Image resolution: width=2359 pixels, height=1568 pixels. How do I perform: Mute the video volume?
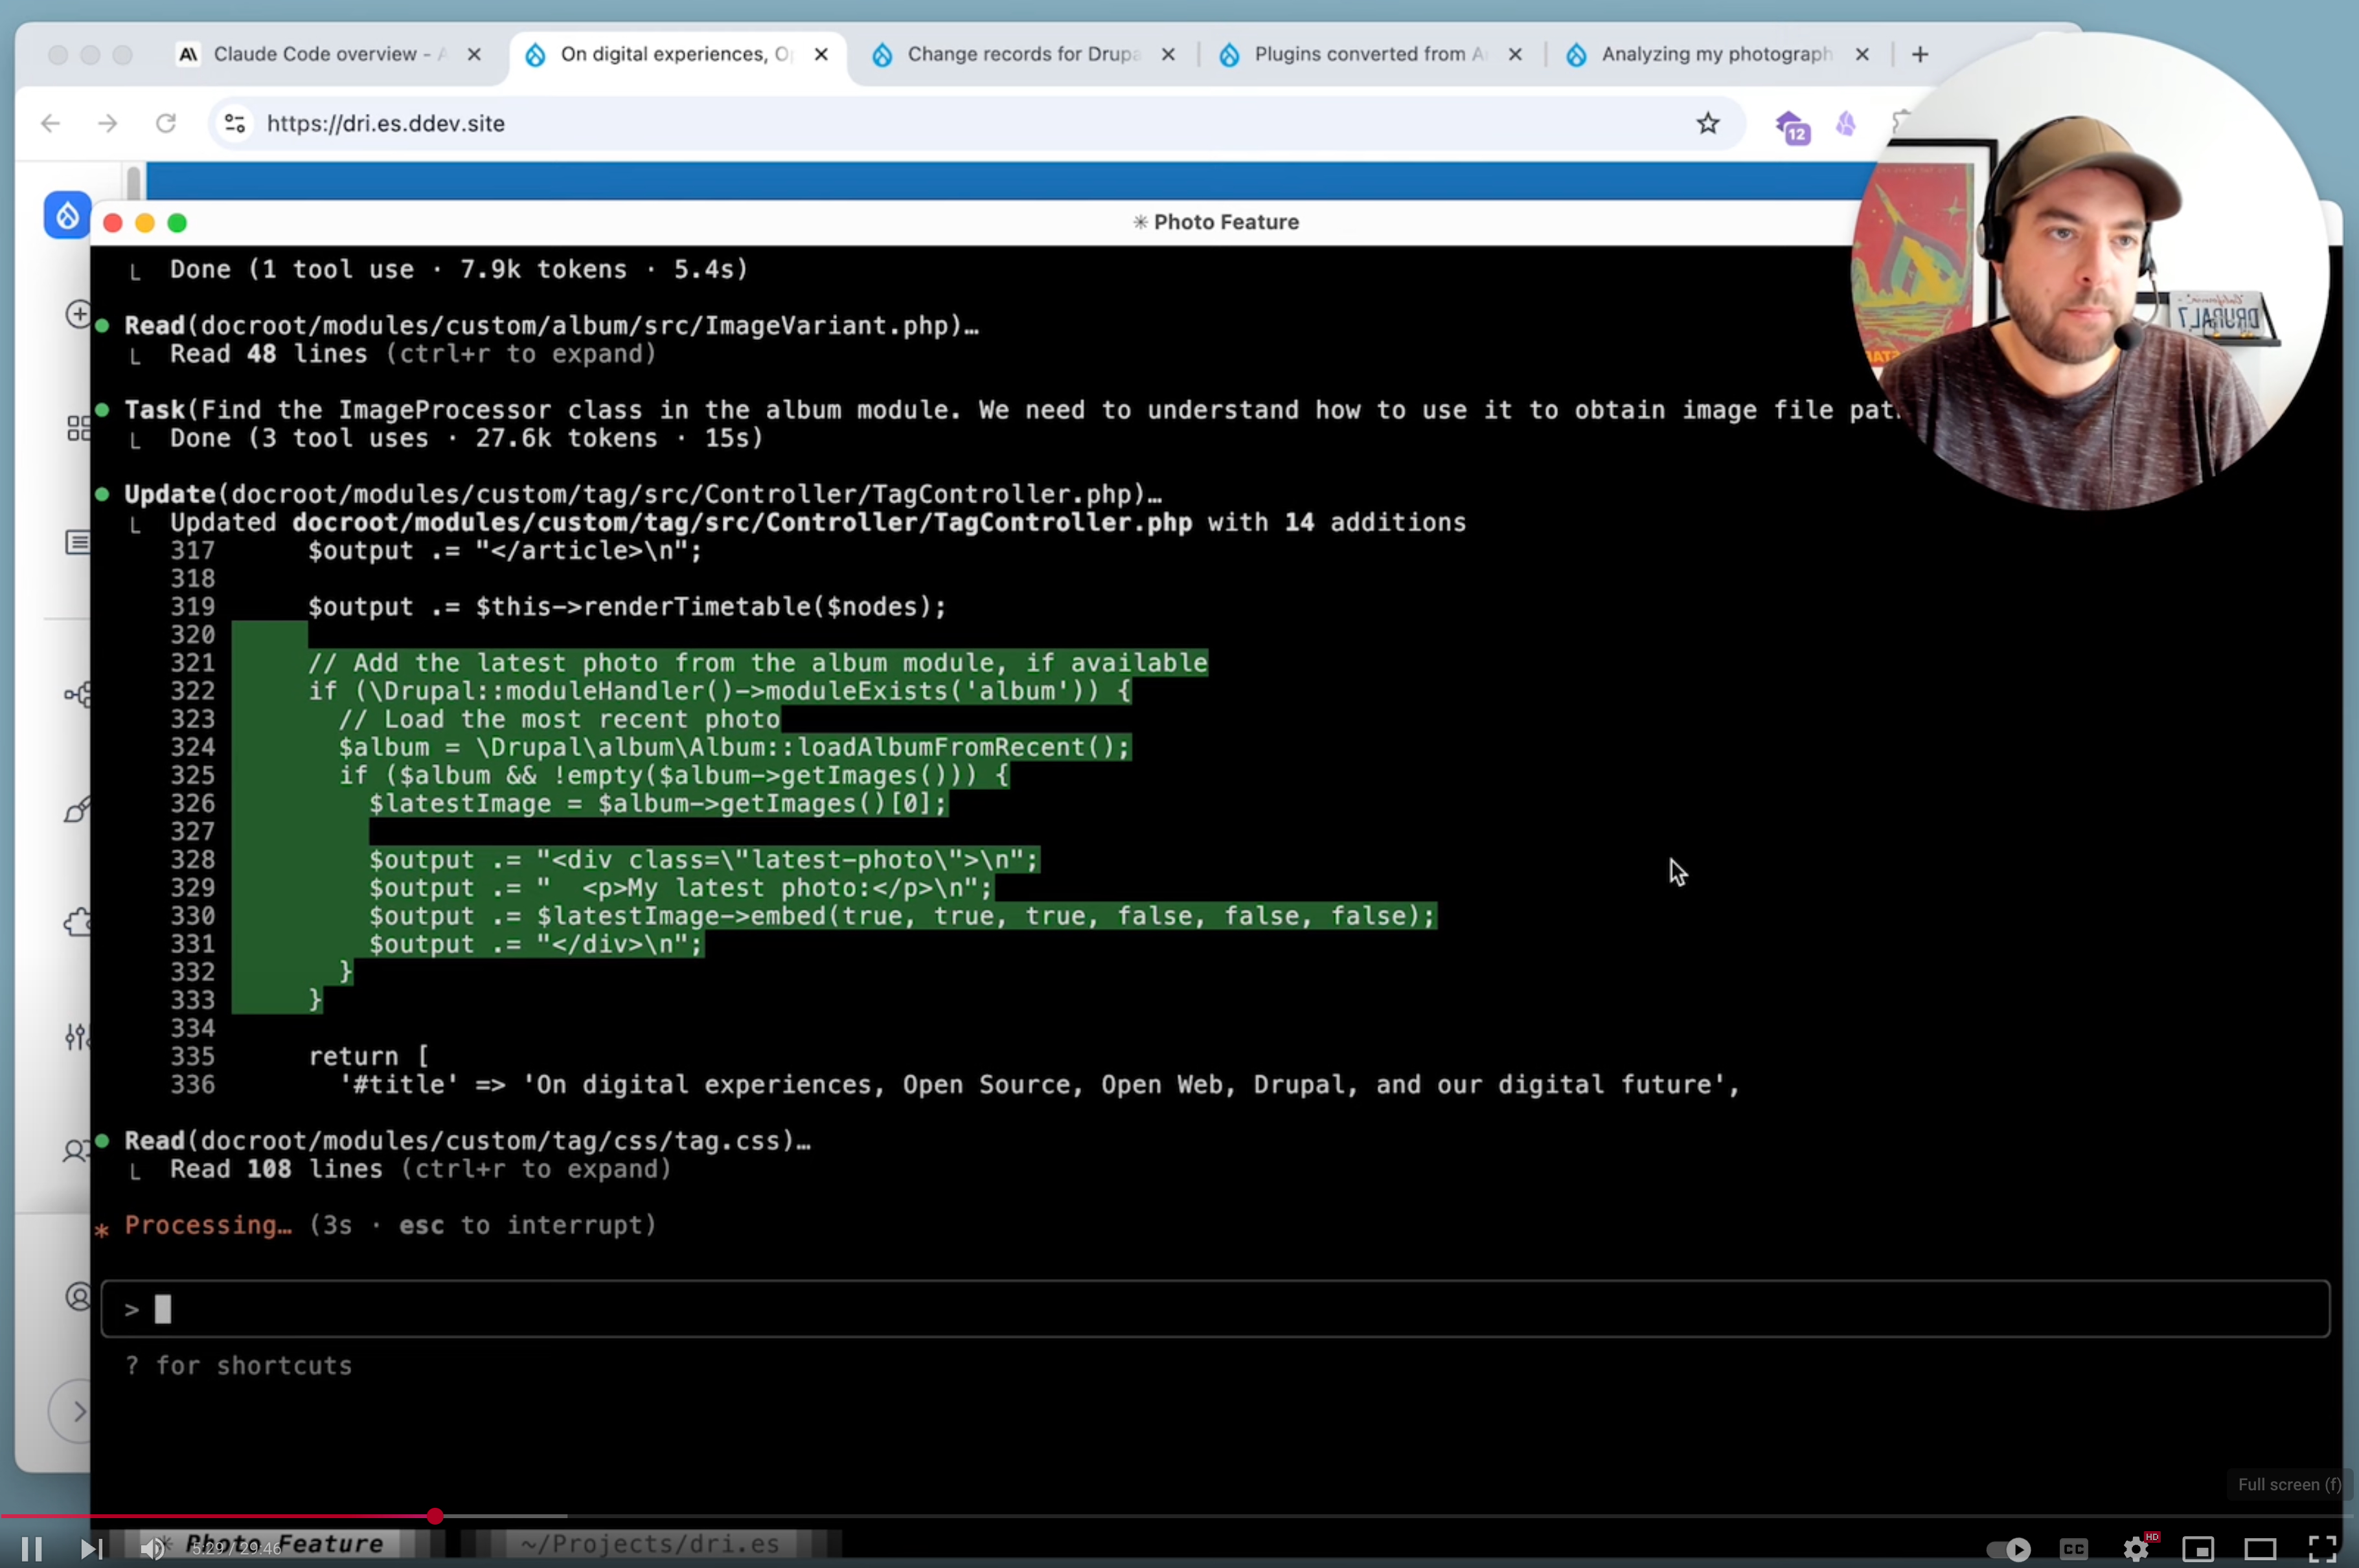pyautogui.click(x=152, y=1548)
